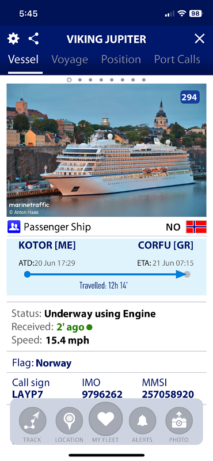Tap the KOTOR [ME] departure port

pos(47,245)
